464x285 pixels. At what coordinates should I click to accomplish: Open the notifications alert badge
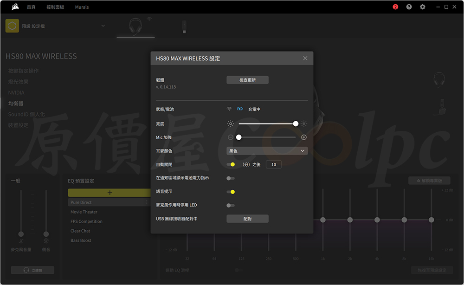coord(395,7)
